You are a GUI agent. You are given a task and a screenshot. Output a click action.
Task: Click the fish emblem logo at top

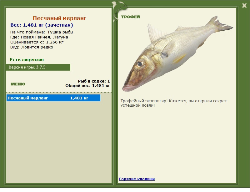[x=119, y=7]
